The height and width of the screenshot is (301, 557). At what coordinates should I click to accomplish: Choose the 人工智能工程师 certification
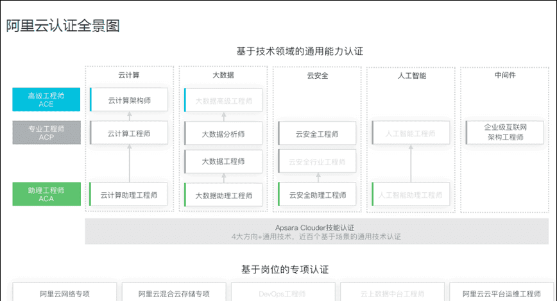pos(411,133)
